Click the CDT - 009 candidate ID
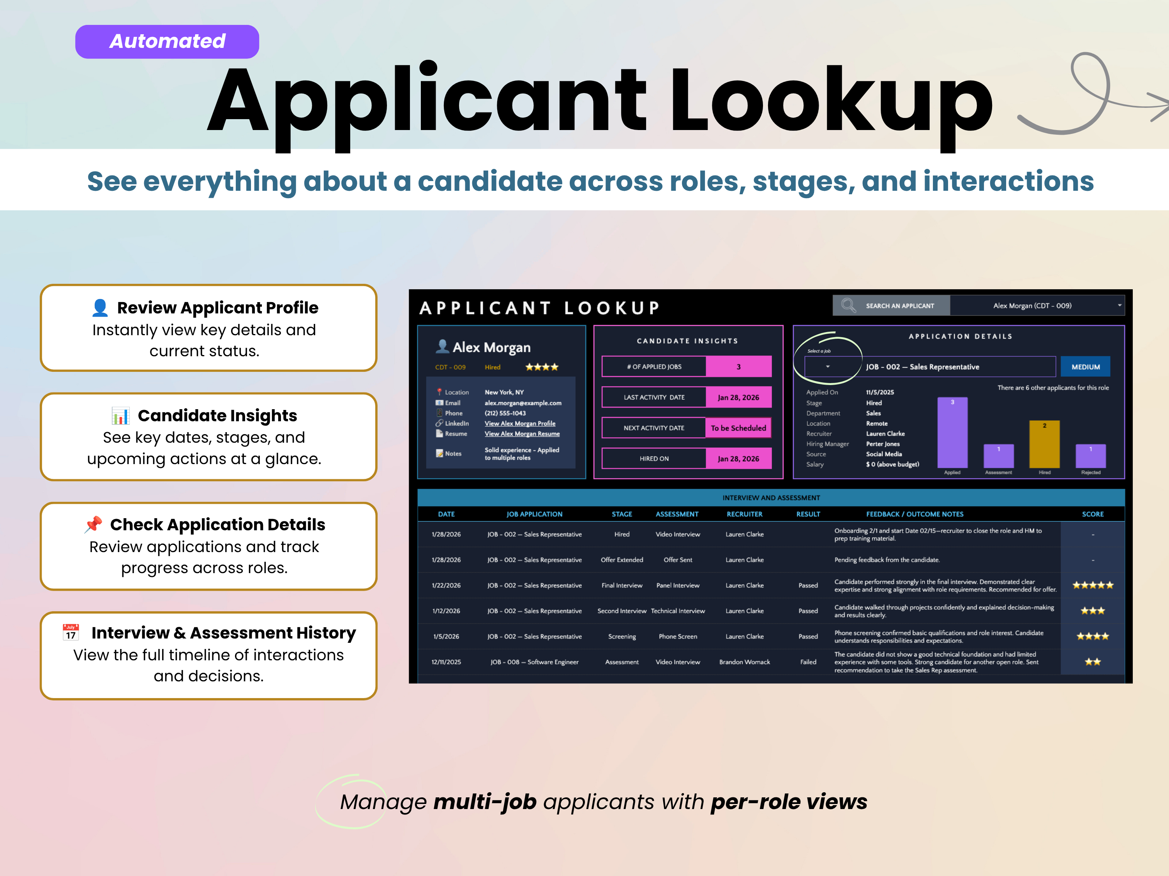Viewport: 1169px width, 876px height. [x=450, y=367]
